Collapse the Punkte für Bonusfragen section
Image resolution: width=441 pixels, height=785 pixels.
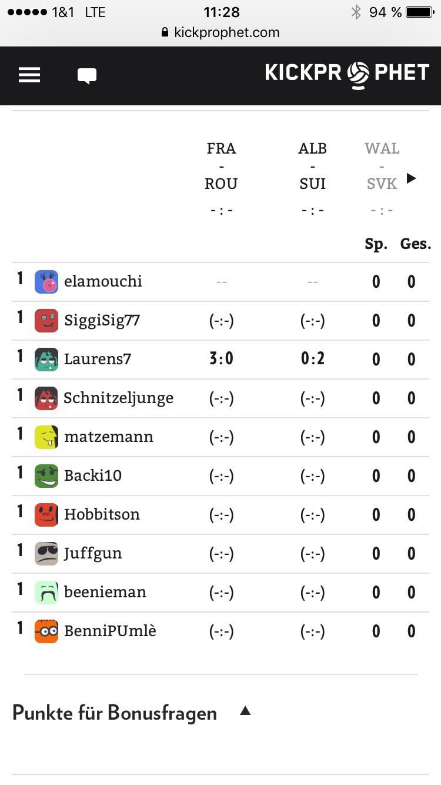pyautogui.click(x=246, y=711)
